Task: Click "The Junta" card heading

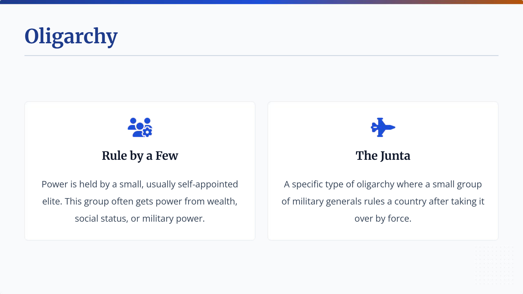Action: coord(383,156)
